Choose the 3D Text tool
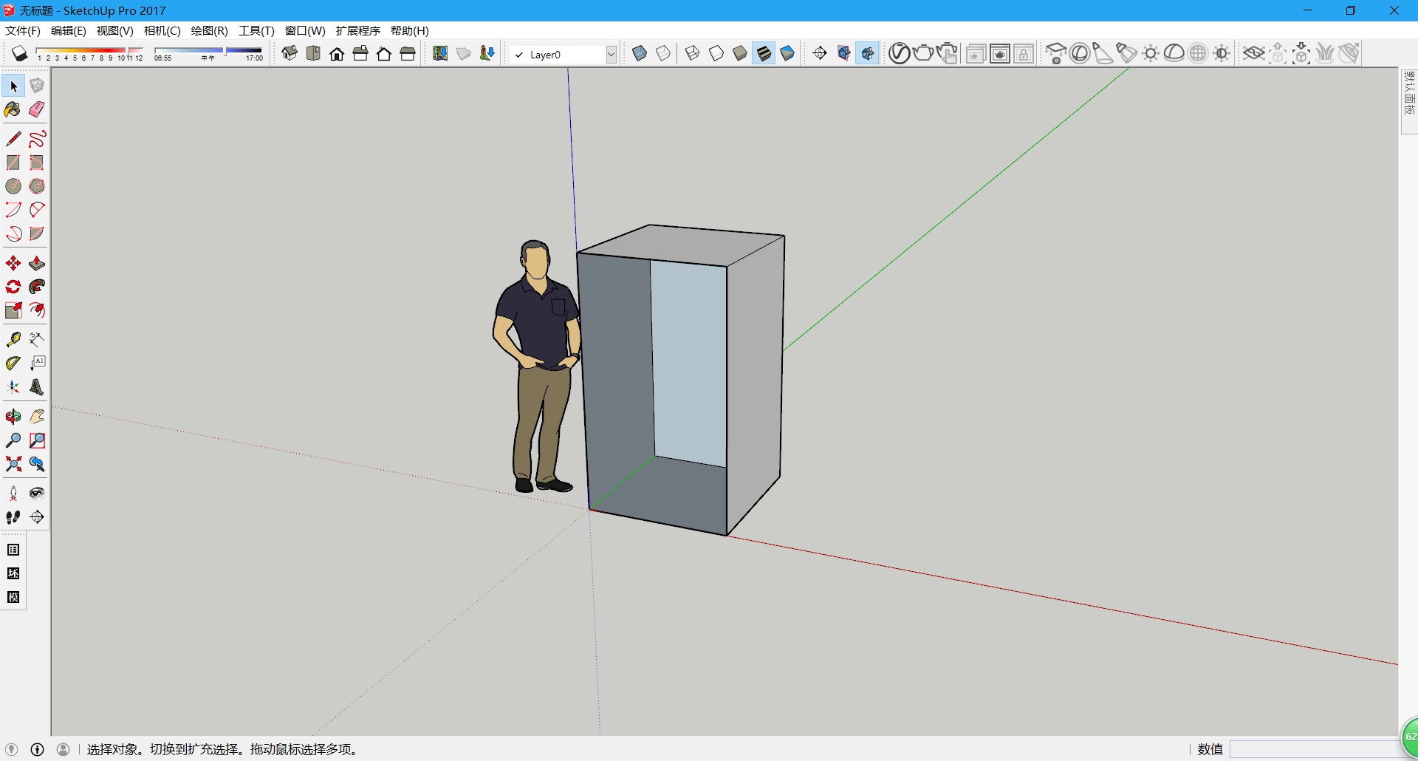This screenshot has width=1418, height=761. [x=36, y=387]
